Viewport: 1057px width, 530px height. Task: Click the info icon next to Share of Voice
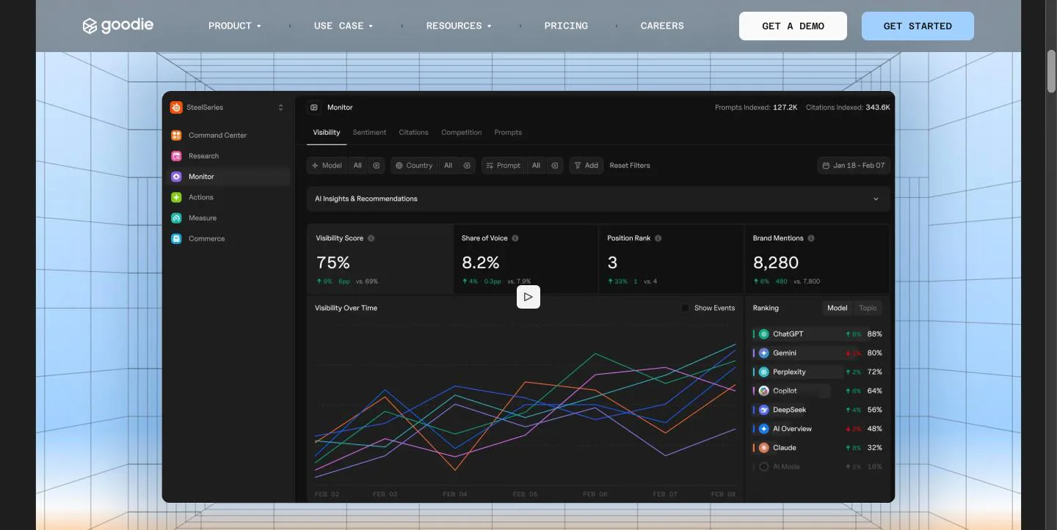[x=515, y=238]
